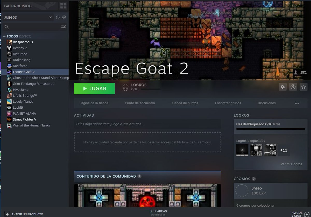The width and height of the screenshot is (311, 217).
Task: Click Blasphemous game icon in library
Action: (x=9, y=42)
